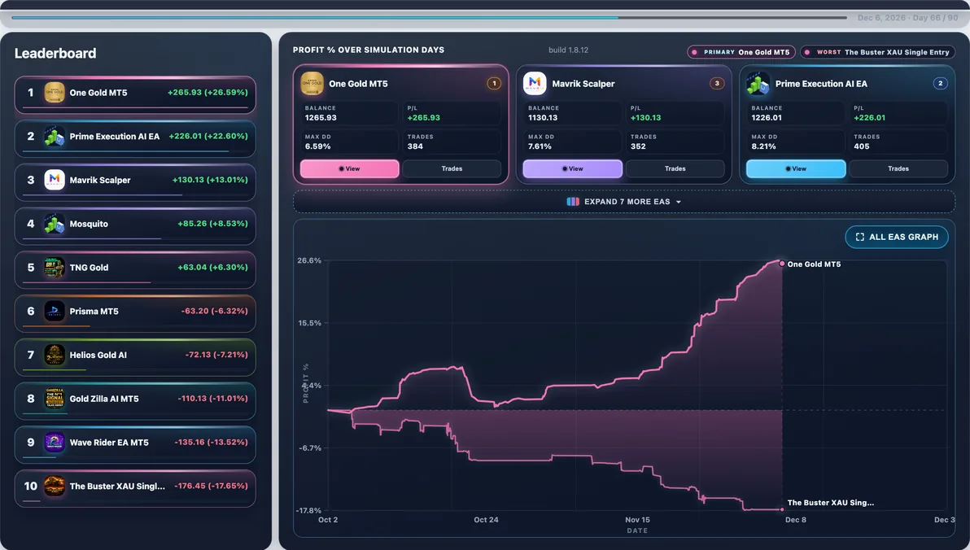Select TNG Gold leaderboard row

click(135, 270)
